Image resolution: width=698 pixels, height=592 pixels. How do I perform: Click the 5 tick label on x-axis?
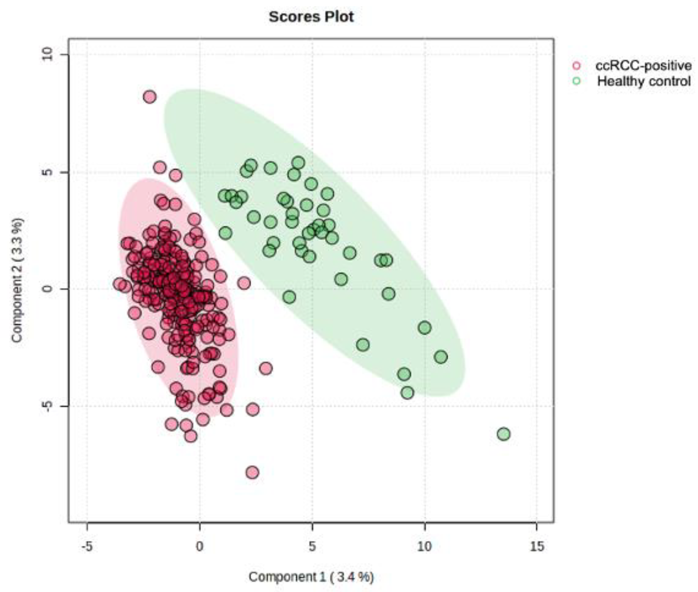point(312,546)
